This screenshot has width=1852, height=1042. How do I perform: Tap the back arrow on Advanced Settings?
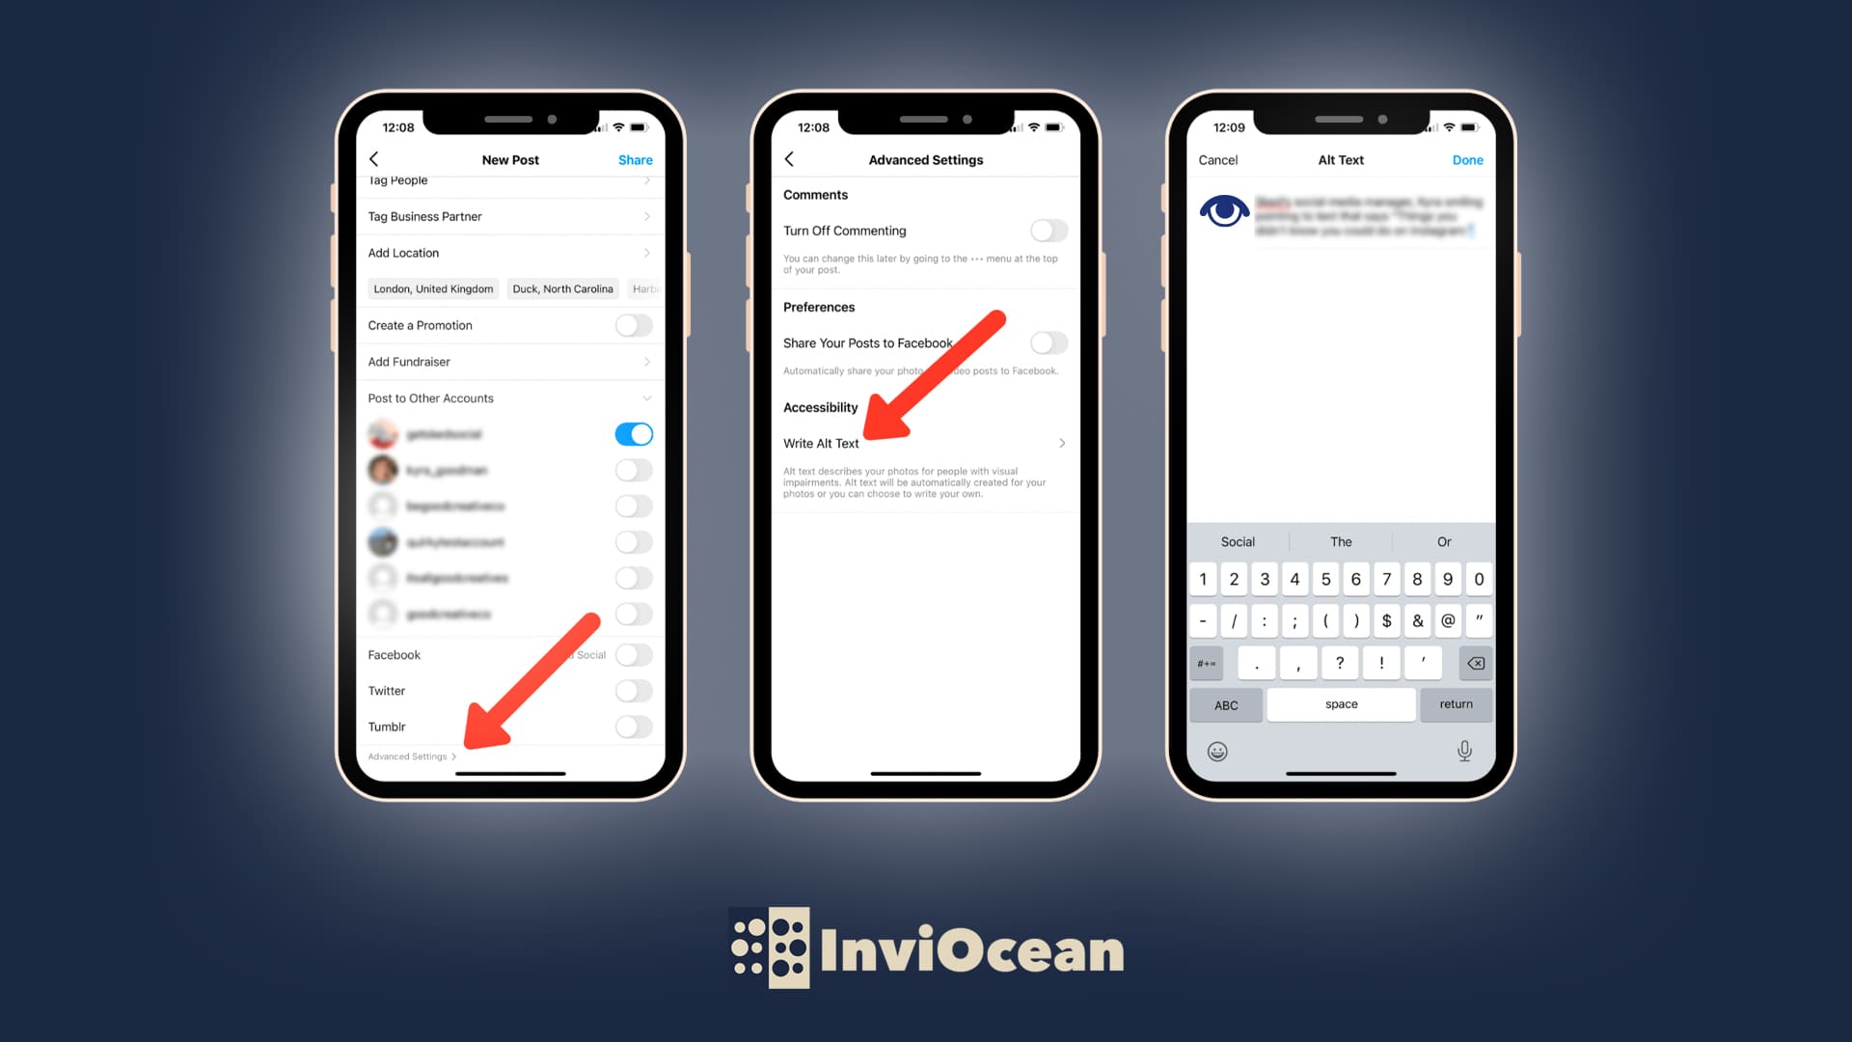pyautogui.click(x=790, y=159)
